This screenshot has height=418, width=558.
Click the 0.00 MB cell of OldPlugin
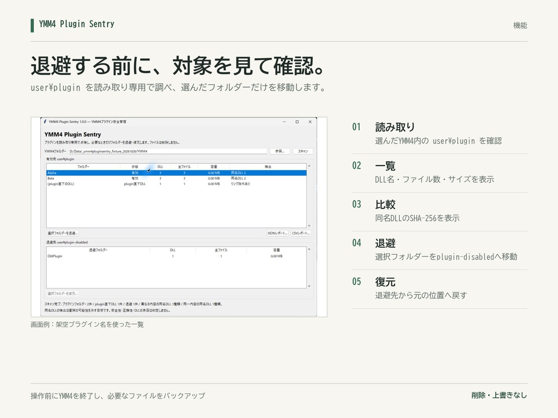pyautogui.click(x=276, y=256)
